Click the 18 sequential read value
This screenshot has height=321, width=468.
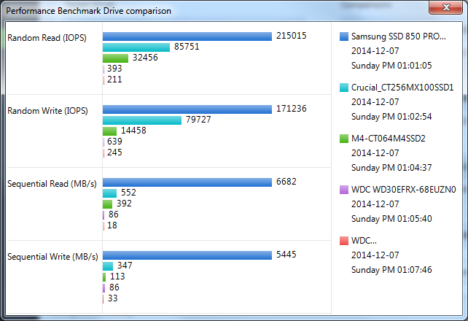[112, 225]
